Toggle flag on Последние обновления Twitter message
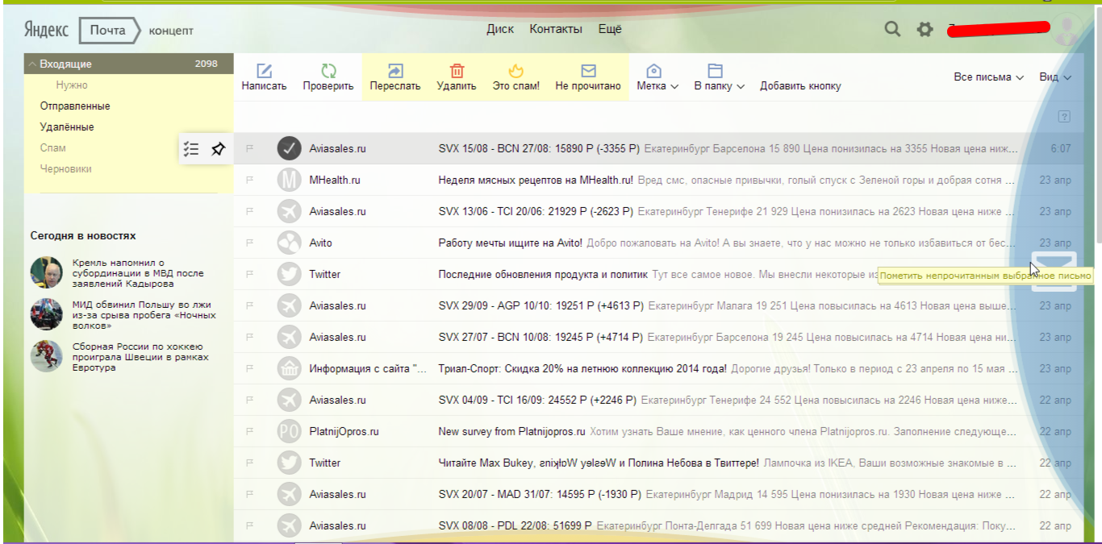The image size is (1102, 544). pyautogui.click(x=250, y=274)
